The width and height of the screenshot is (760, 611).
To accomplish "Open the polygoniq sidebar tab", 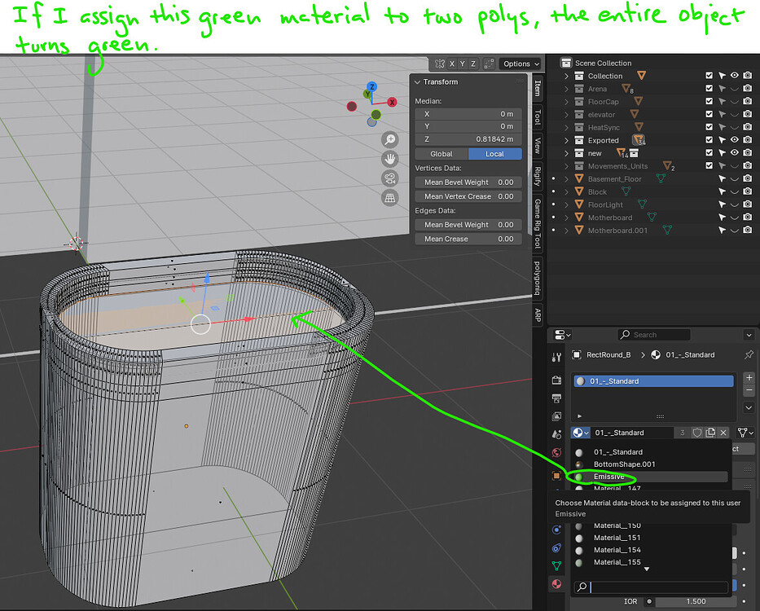I will pos(538,278).
